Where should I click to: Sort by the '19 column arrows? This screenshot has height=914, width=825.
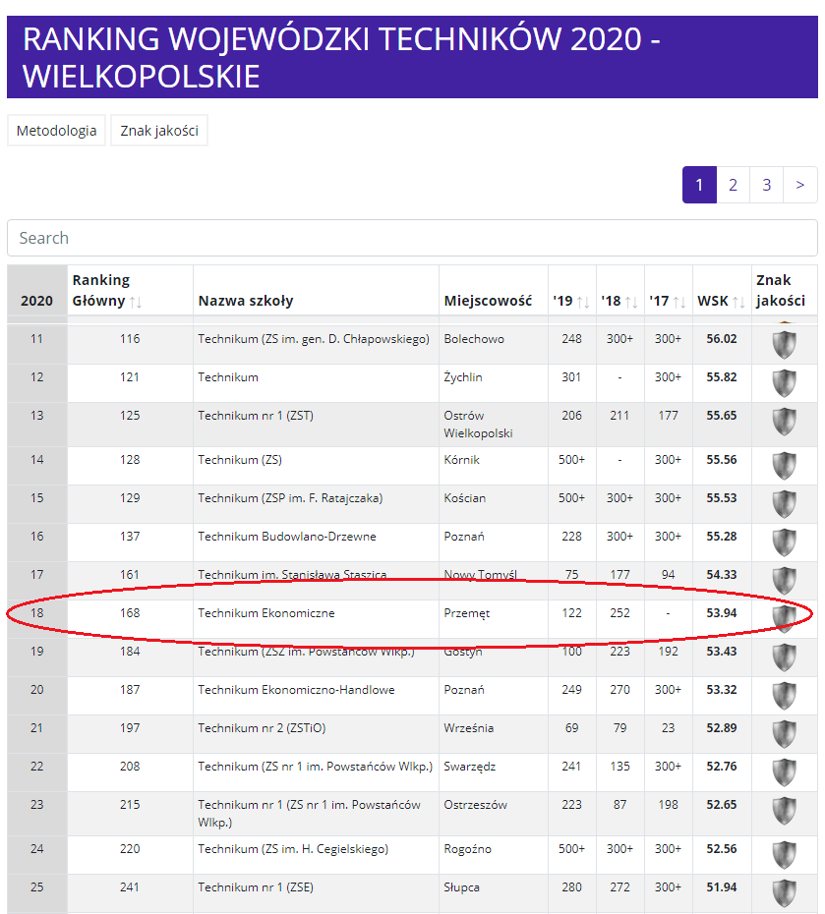click(x=583, y=302)
